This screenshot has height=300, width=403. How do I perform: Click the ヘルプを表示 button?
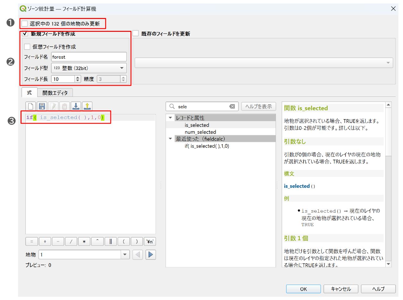[x=259, y=107]
